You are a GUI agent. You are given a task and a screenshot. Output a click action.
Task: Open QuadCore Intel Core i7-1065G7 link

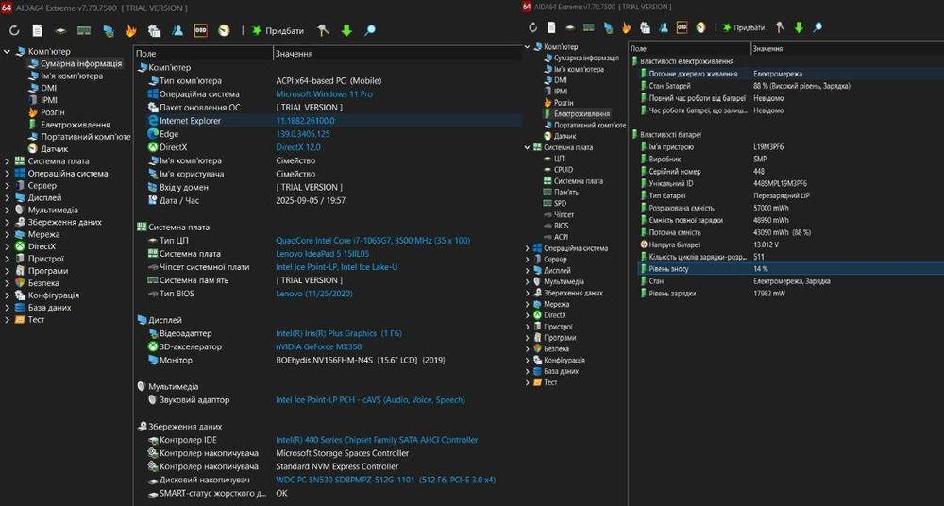pyautogui.click(x=373, y=241)
